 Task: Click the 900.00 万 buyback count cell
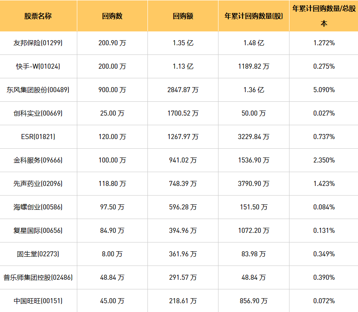click(112, 90)
